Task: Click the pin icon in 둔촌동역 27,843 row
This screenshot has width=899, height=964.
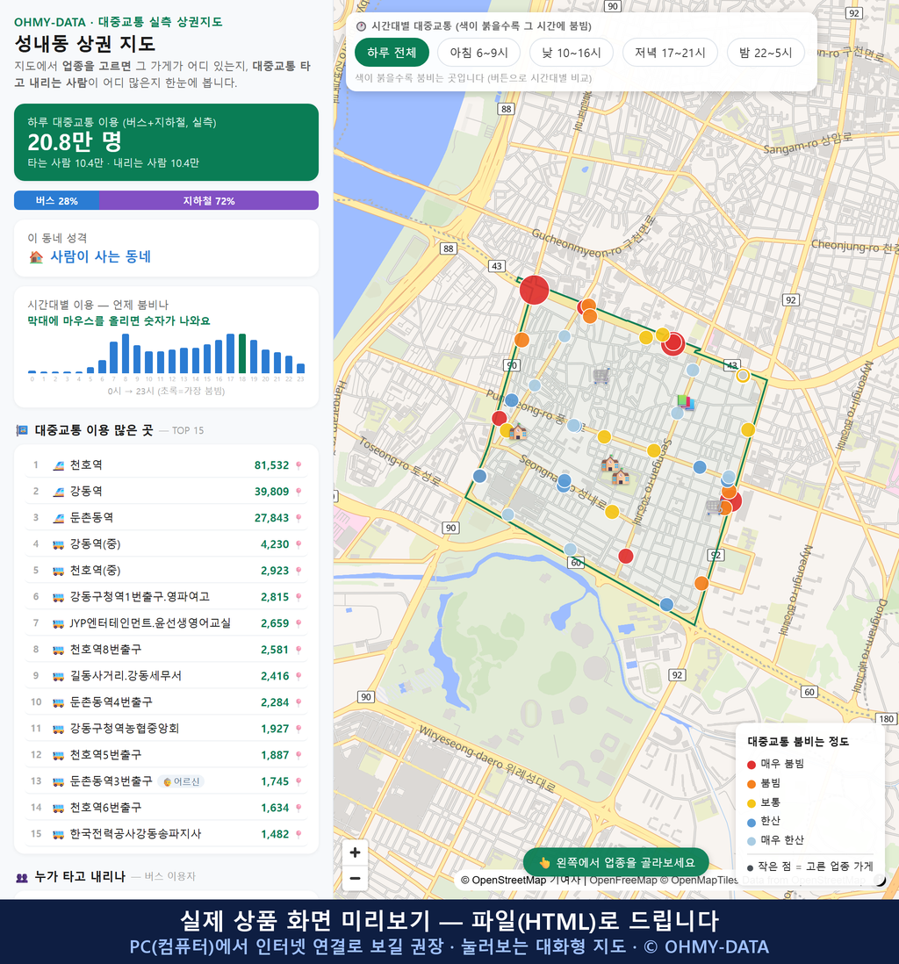Action: 298,518
